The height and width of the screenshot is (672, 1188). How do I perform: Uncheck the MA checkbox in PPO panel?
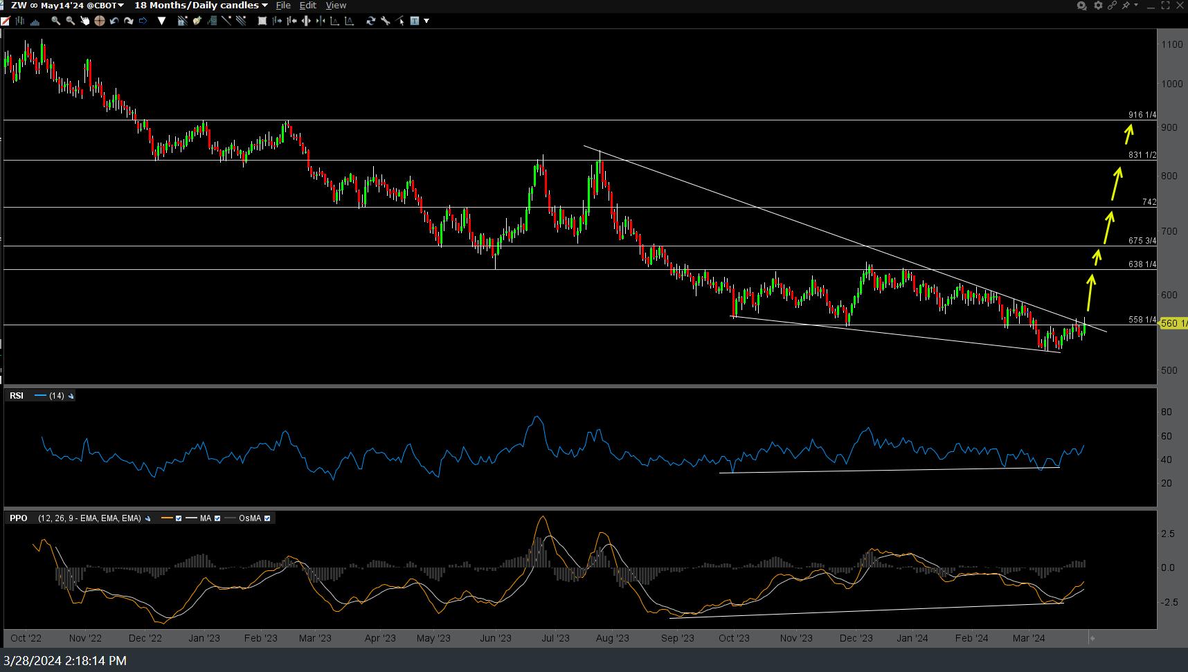217,518
